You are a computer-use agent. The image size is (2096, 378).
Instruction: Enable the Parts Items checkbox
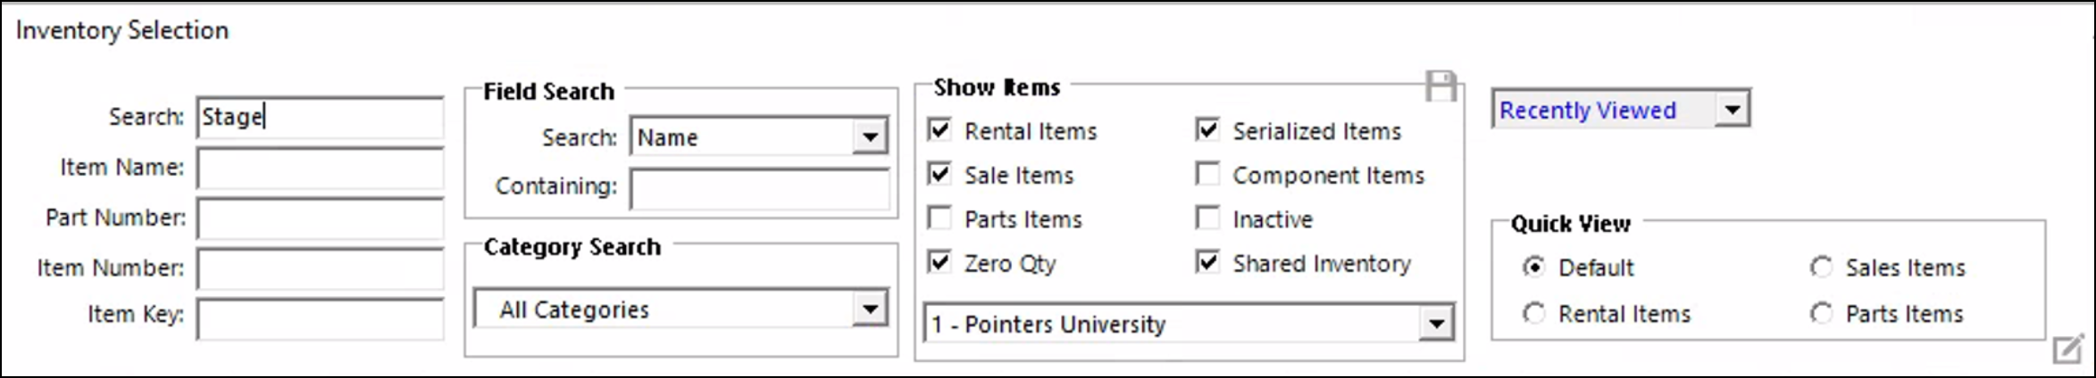click(939, 218)
